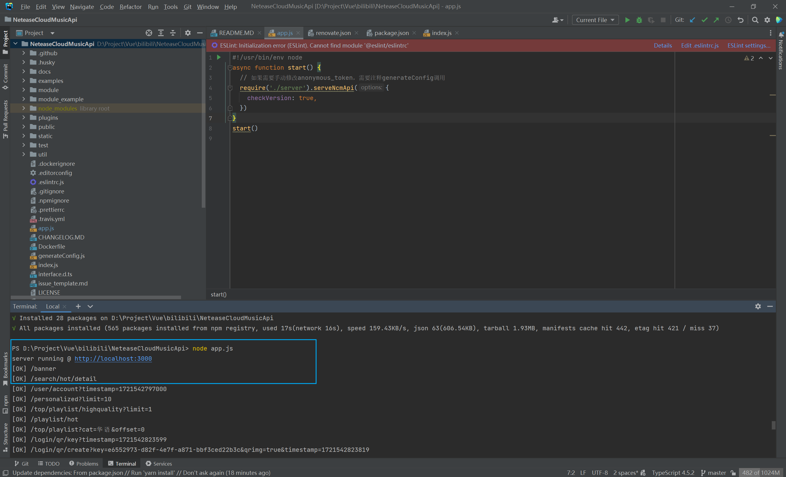786x477 pixels.
Task: Click Edit .eslintrc.js link
Action: coord(699,46)
